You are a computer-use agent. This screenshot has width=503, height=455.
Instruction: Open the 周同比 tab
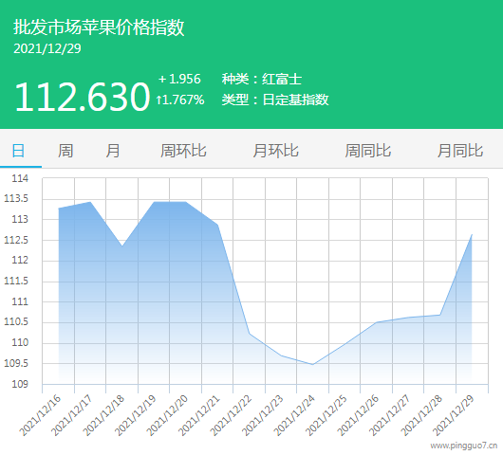368,151
